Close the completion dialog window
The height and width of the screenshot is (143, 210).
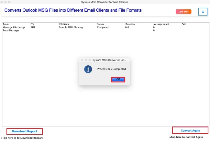pyautogui.click(x=82, y=60)
